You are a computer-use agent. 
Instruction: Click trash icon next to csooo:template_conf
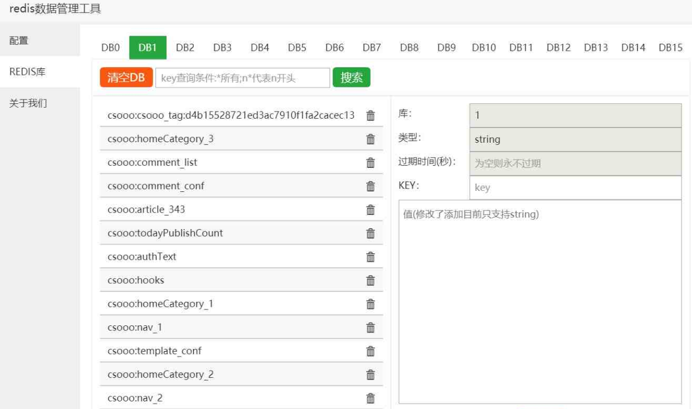pos(371,351)
